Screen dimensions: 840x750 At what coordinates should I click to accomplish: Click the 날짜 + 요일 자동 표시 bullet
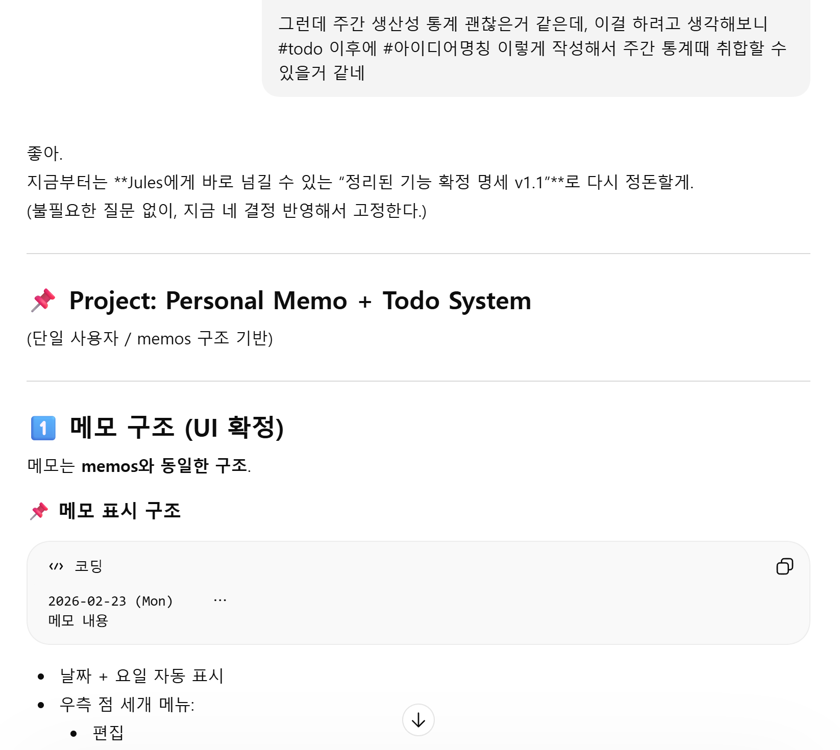click(142, 676)
